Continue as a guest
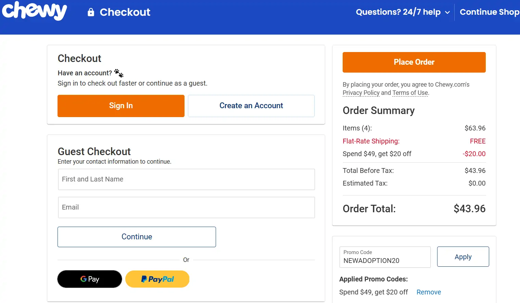Image resolution: width=520 pixels, height=303 pixels. pos(137,237)
